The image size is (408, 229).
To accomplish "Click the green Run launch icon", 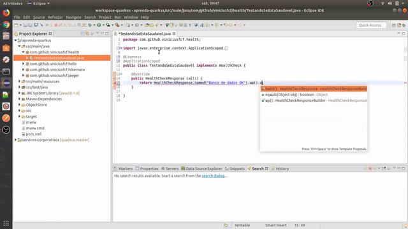I will click(99, 25).
